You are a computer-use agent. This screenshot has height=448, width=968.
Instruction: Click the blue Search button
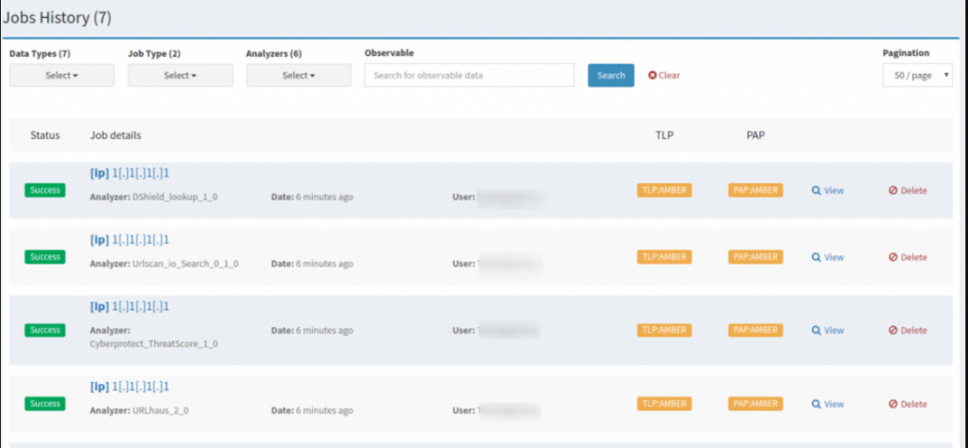pos(611,76)
